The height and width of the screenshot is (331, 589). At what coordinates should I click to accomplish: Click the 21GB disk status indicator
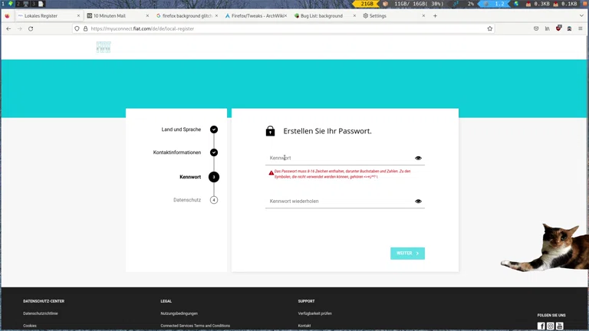click(367, 4)
